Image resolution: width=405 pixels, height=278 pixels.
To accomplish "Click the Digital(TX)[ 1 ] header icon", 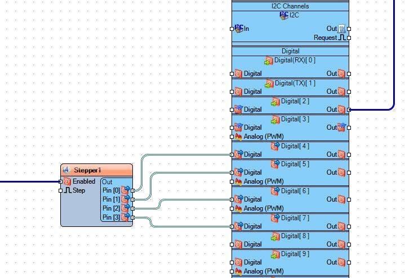I will tap(269, 84).
